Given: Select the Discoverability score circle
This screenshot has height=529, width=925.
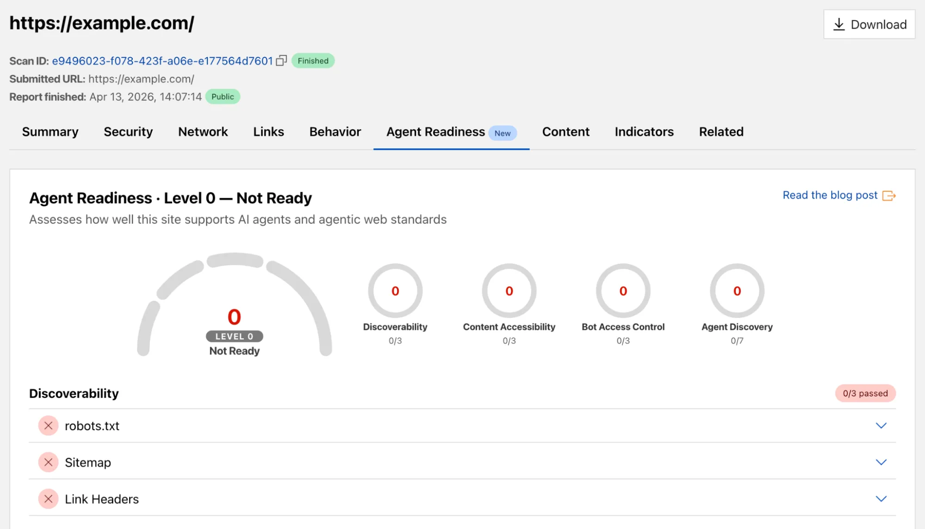Looking at the screenshot, I should [395, 291].
